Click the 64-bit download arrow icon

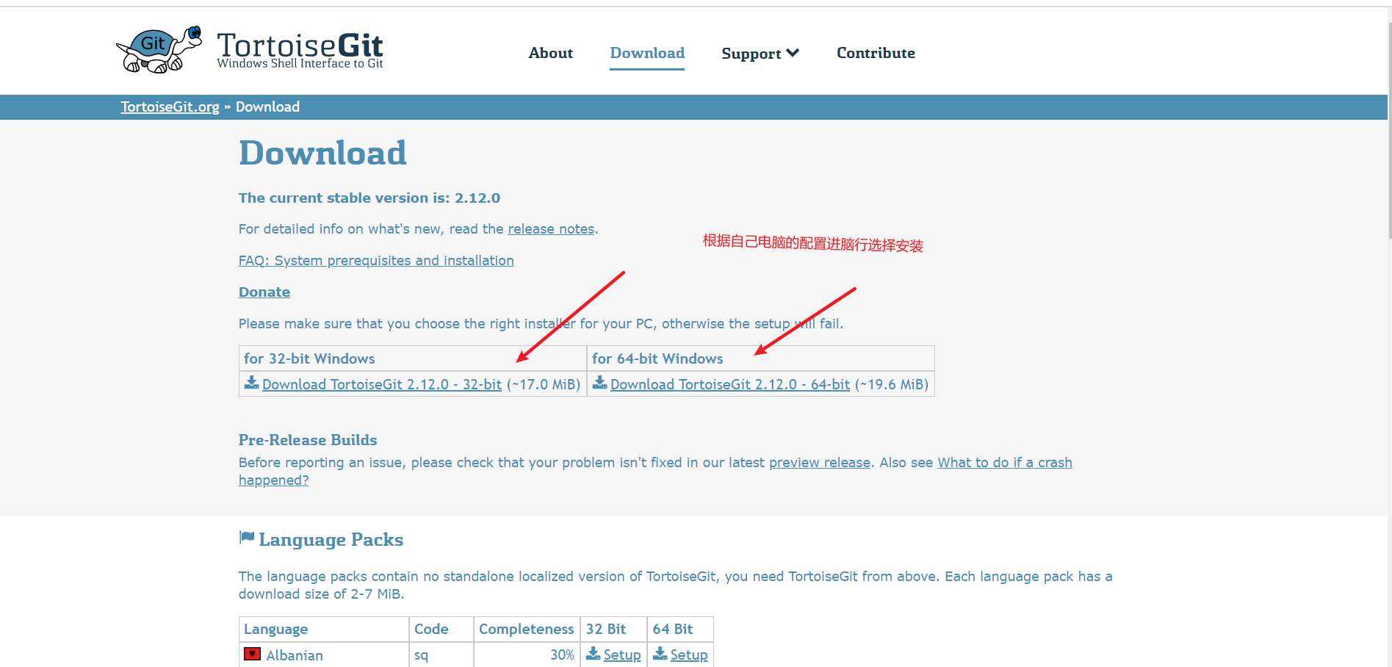[x=600, y=383]
